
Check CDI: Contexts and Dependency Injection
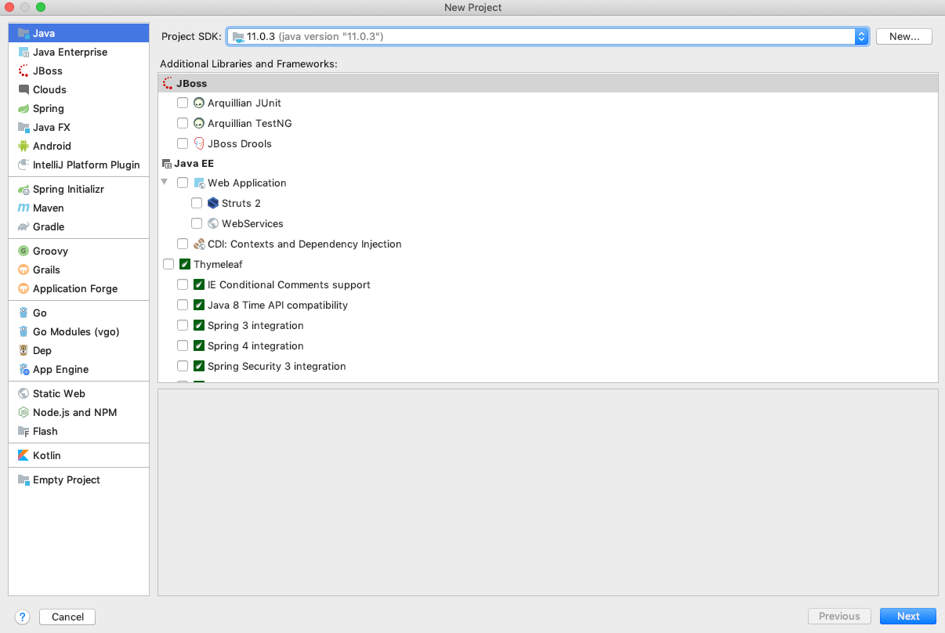coord(183,244)
